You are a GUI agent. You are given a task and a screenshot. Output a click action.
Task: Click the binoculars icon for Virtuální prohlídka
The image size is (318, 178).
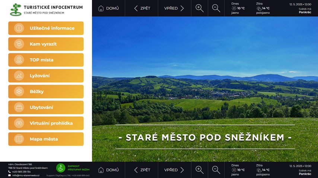tap(19, 123)
